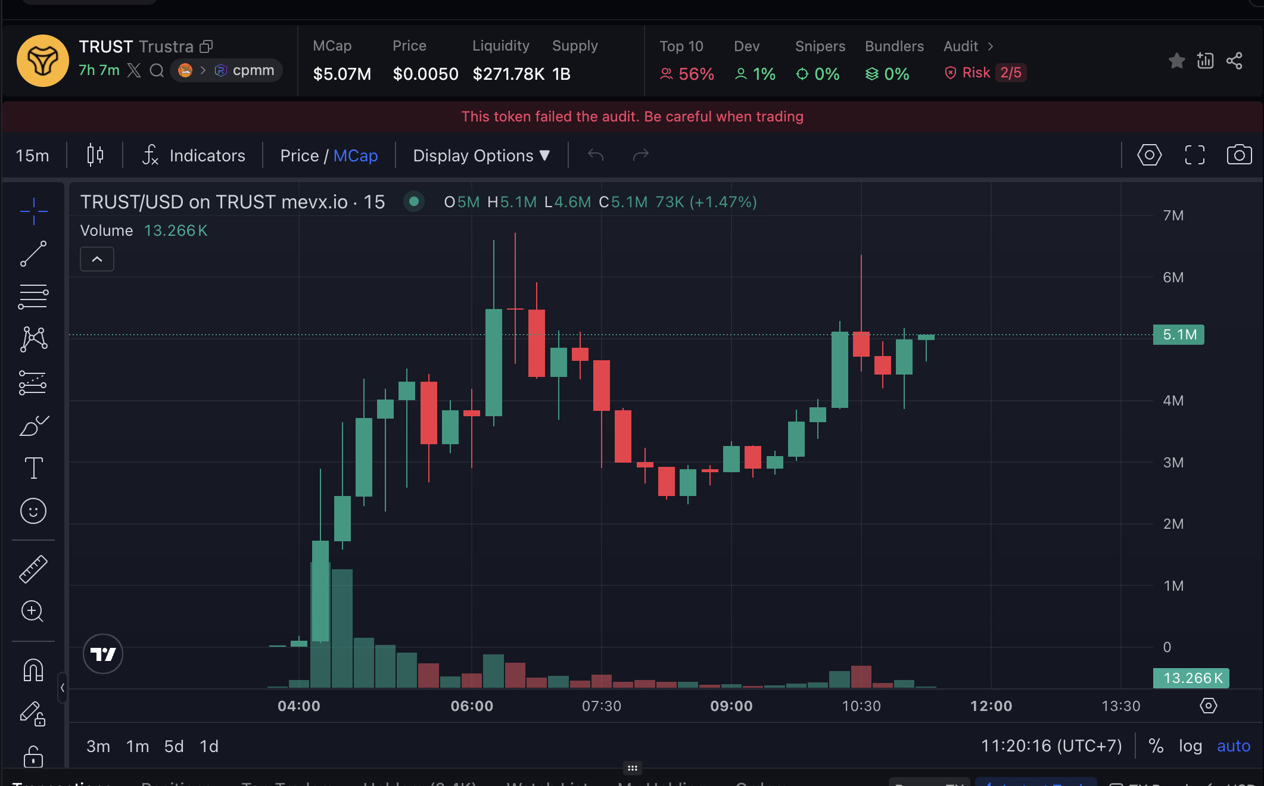Viewport: 1264px width, 786px height.
Task: Expand the Audit details arrow
Action: (990, 46)
